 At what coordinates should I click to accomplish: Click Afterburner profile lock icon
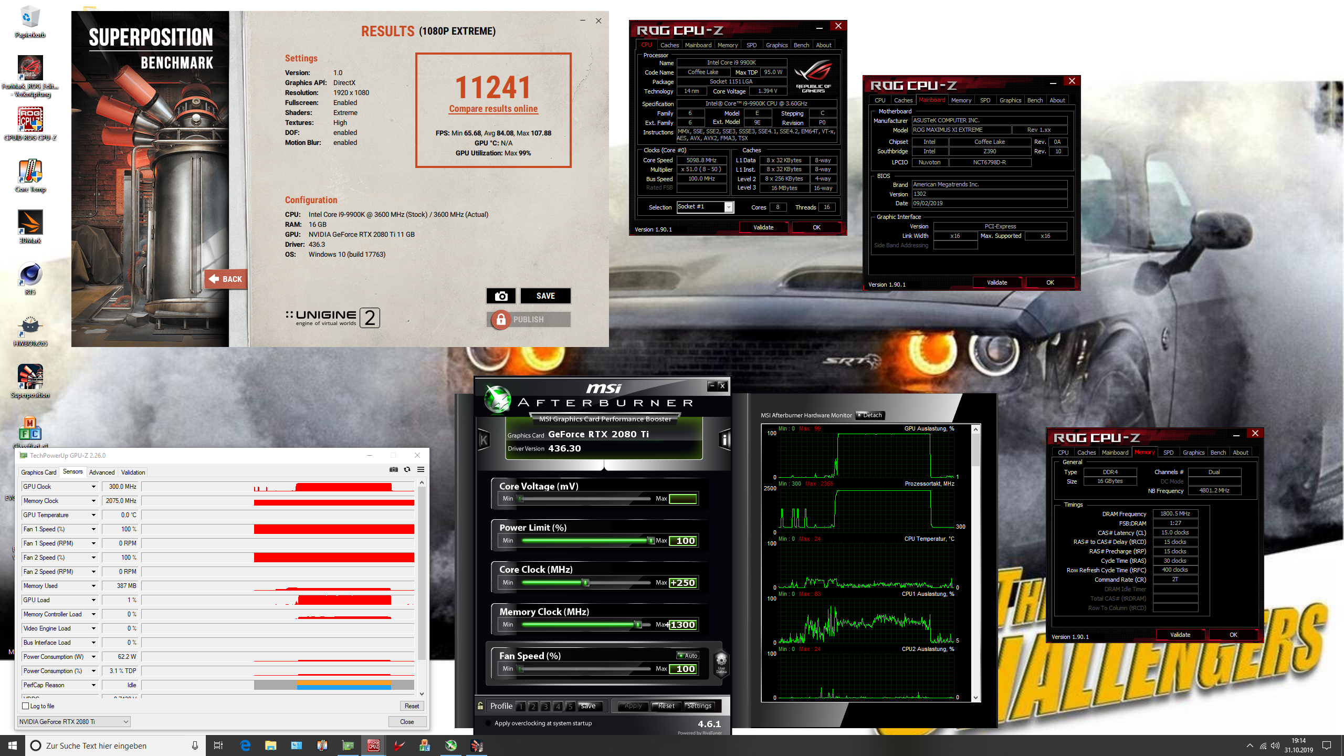pos(480,706)
